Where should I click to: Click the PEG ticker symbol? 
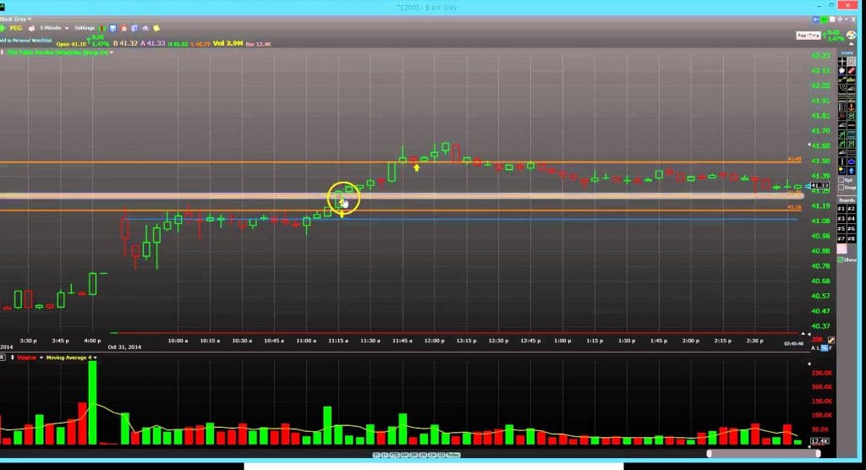tap(16, 28)
